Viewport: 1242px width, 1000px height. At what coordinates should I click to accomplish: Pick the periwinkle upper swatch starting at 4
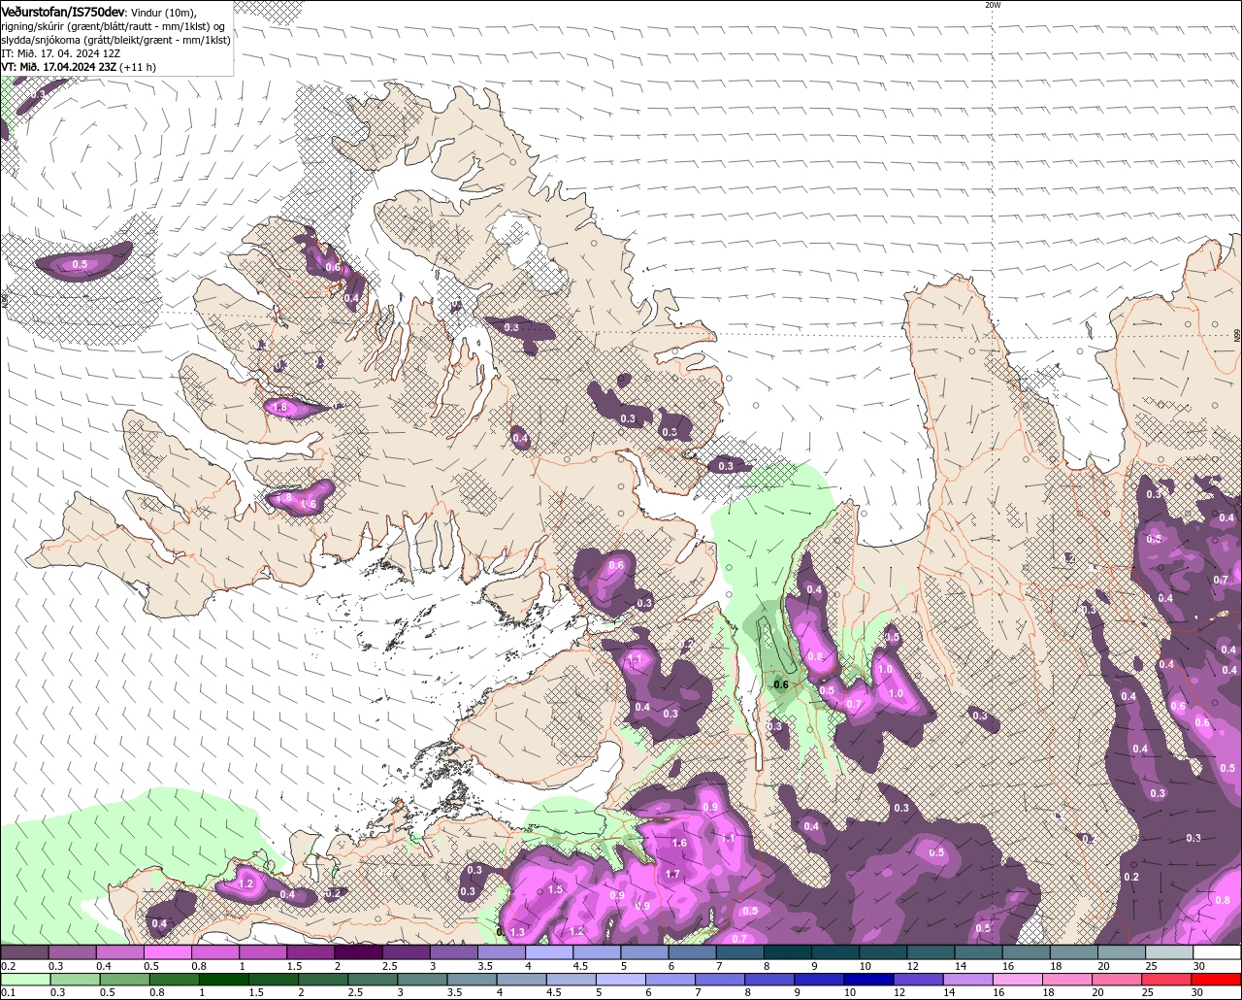tap(549, 952)
